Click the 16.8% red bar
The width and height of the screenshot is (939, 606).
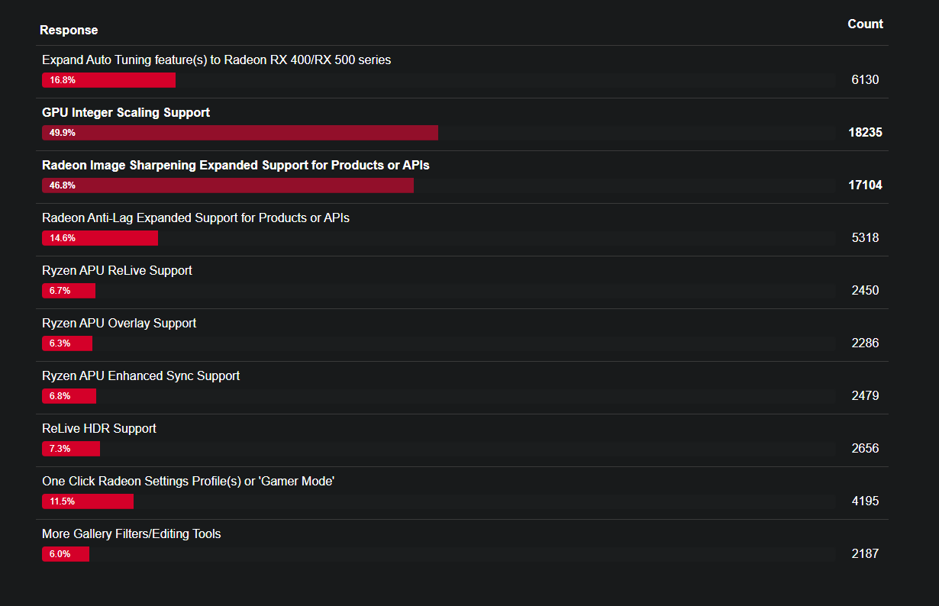click(108, 80)
